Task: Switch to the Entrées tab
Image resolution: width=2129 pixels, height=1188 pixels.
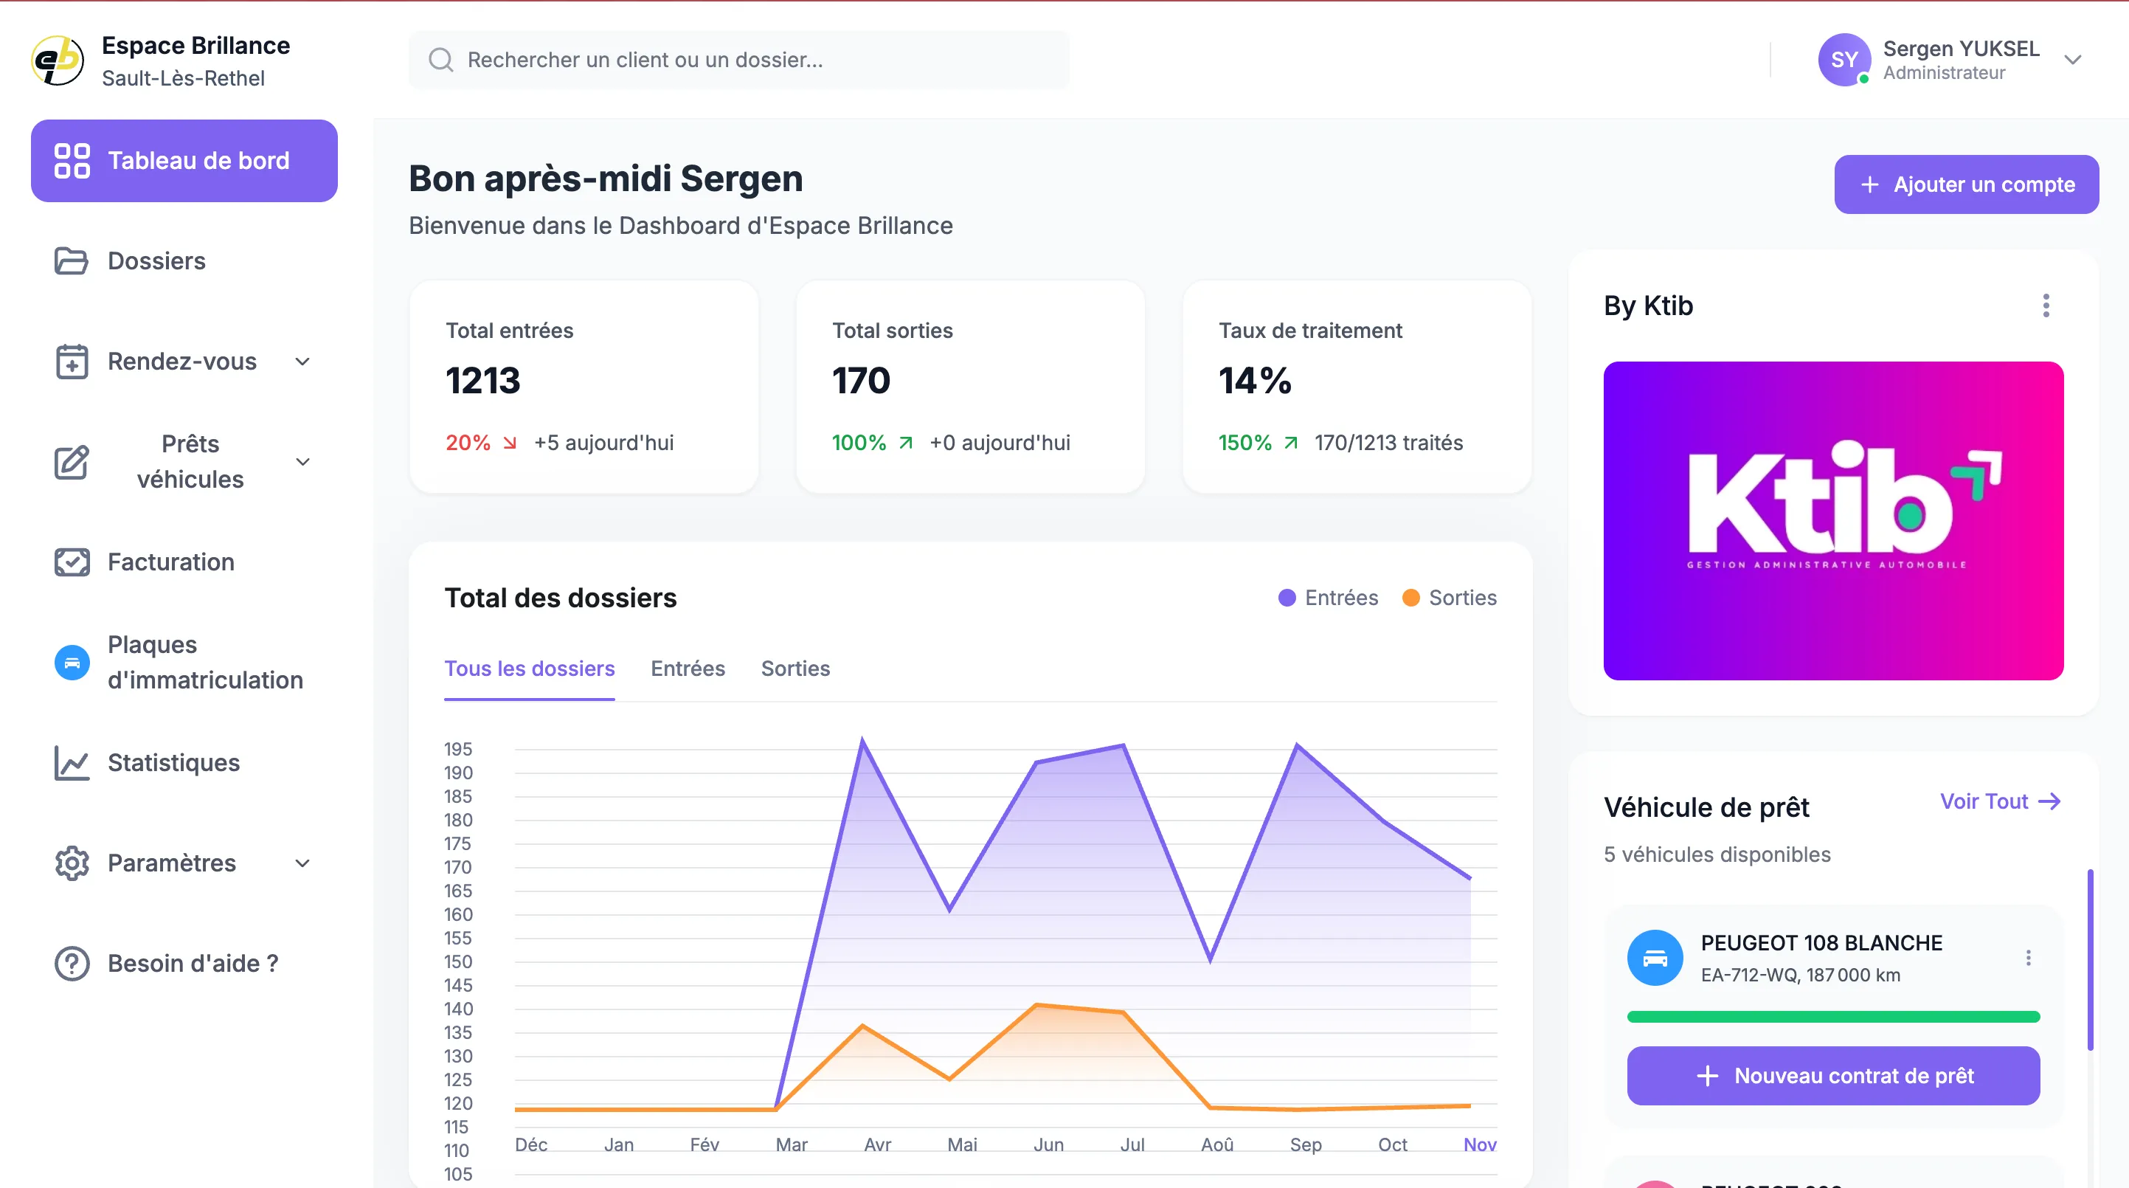Action: click(x=687, y=669)
